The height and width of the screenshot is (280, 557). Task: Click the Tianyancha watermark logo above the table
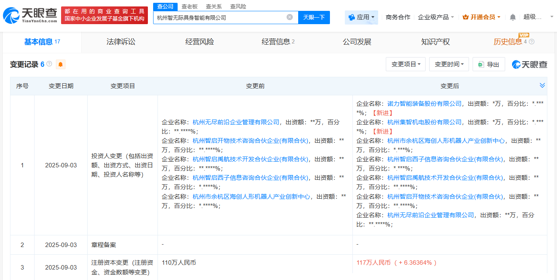(x=529, y=64)
